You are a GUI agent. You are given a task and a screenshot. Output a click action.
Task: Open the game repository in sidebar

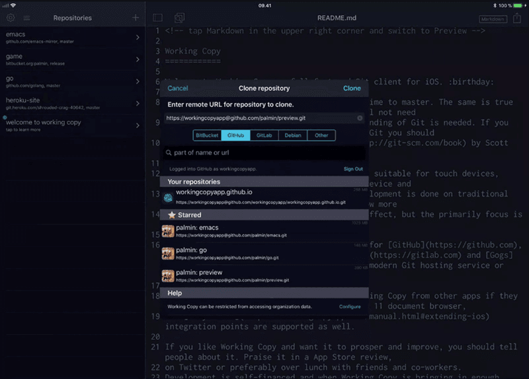click(x=73, y=59)
